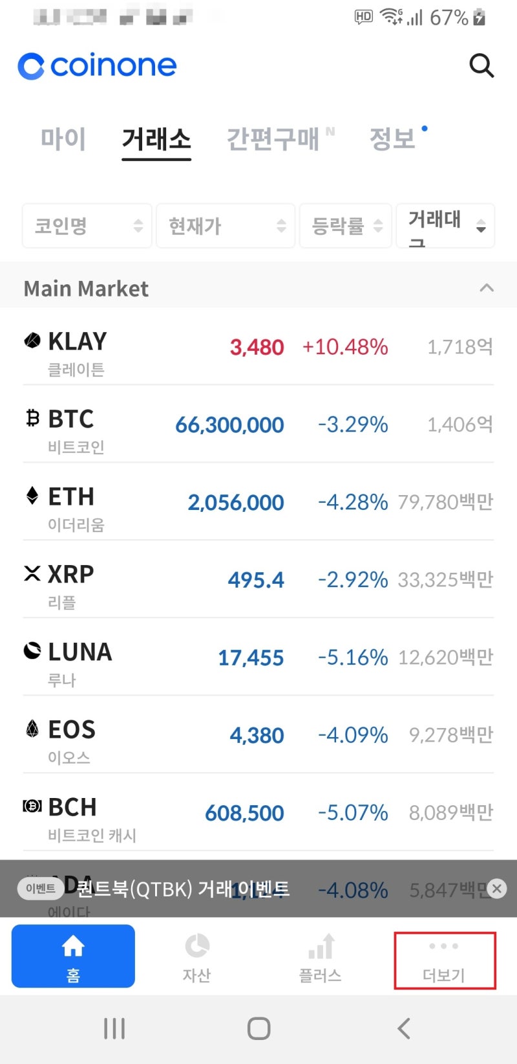Open the 정보 tab

(392, 139)
